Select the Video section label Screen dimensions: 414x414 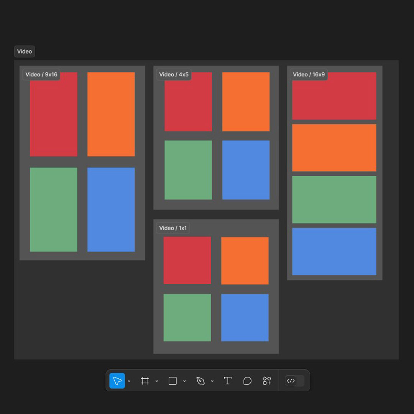click(x=25, y=51)
